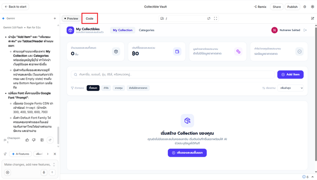Viewport: 317px width, 180px height.
Task: Open the debug bug icon in header
Action: coord(305,6)
